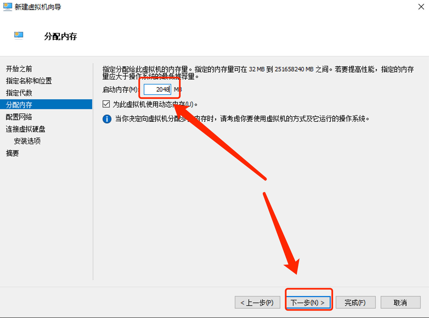Close the 新建虚拟机向导 window

[421, 7]
